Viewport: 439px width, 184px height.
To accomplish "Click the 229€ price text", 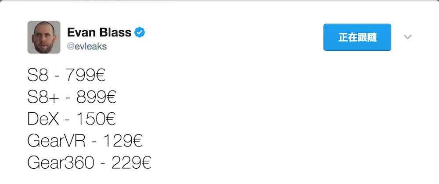I will [x=131, y=163].
